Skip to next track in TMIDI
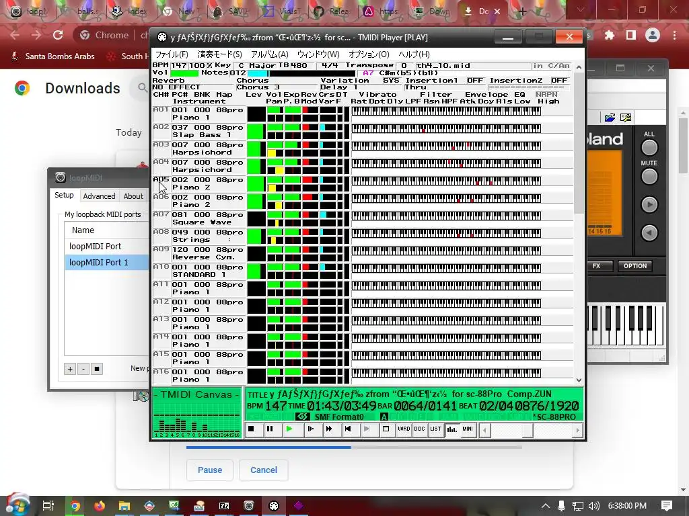Screen dimensions: 689x516 tap(367, 429)
